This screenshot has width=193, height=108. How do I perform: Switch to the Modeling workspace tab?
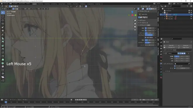click(x=40, y=4)
